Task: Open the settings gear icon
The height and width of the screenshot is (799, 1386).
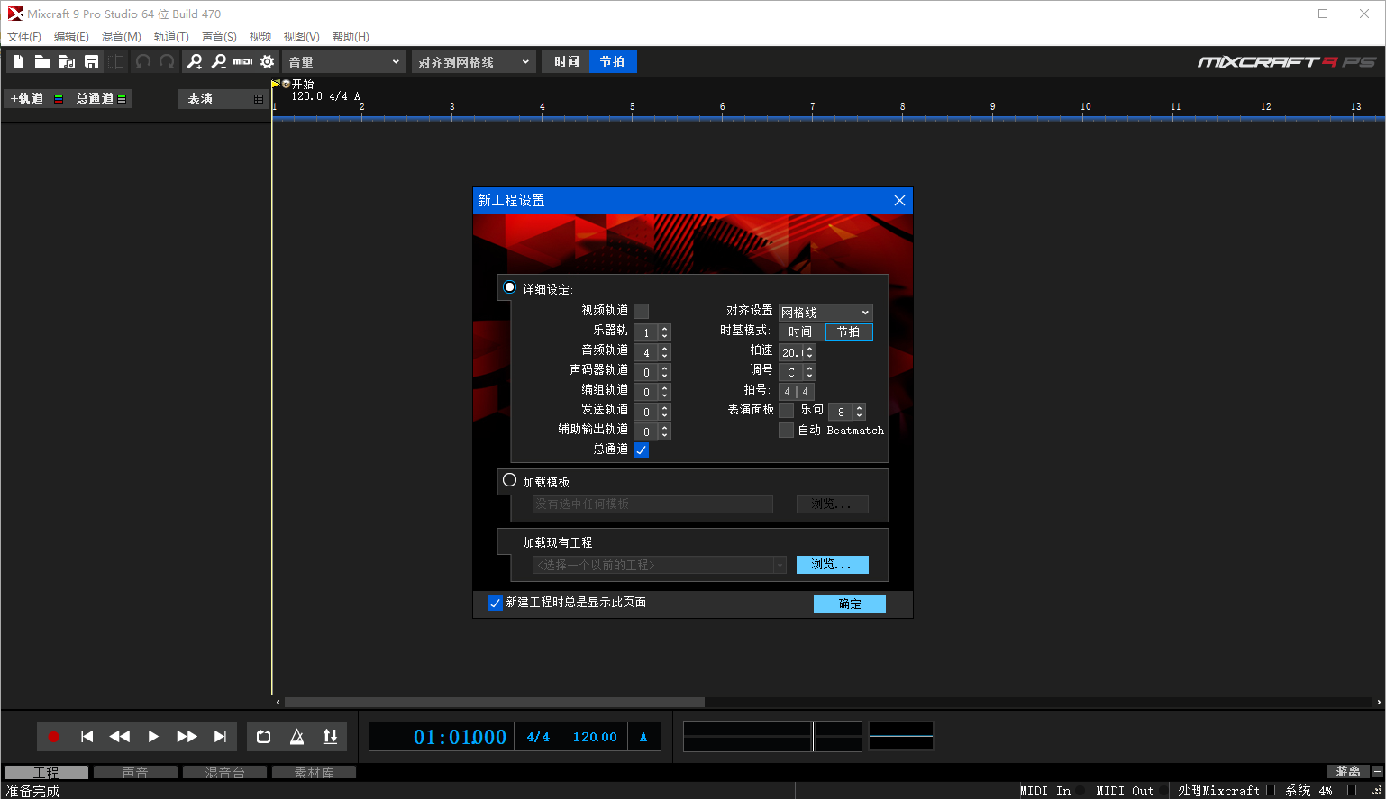Action: (267, 61)
